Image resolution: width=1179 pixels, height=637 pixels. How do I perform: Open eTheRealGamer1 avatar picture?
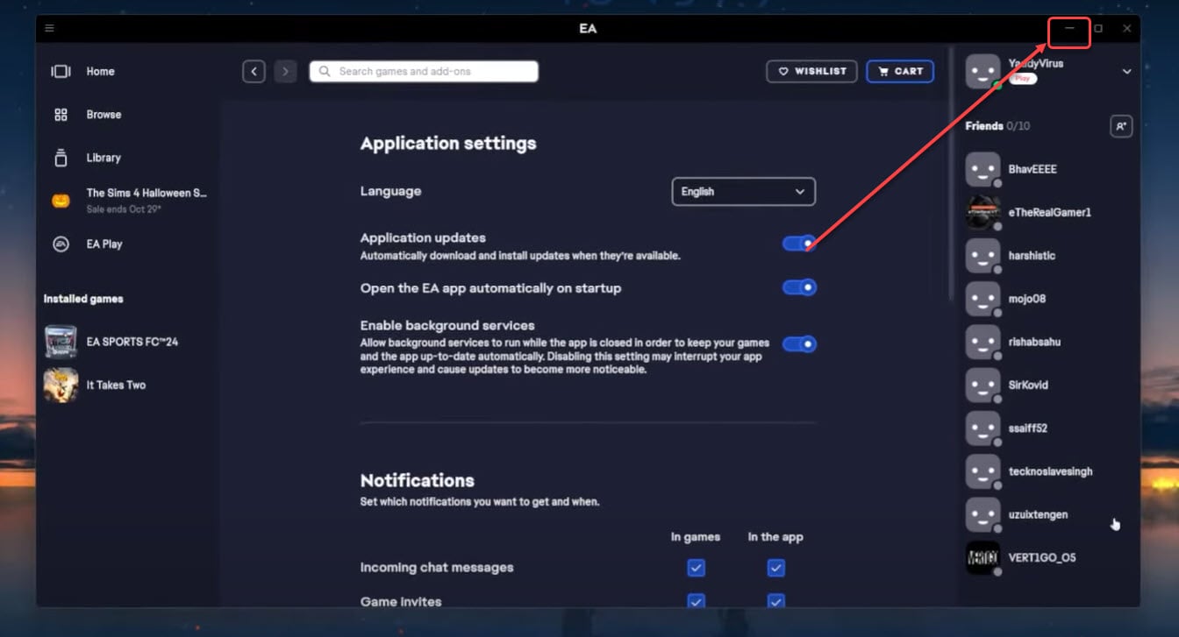coord(982,212)
